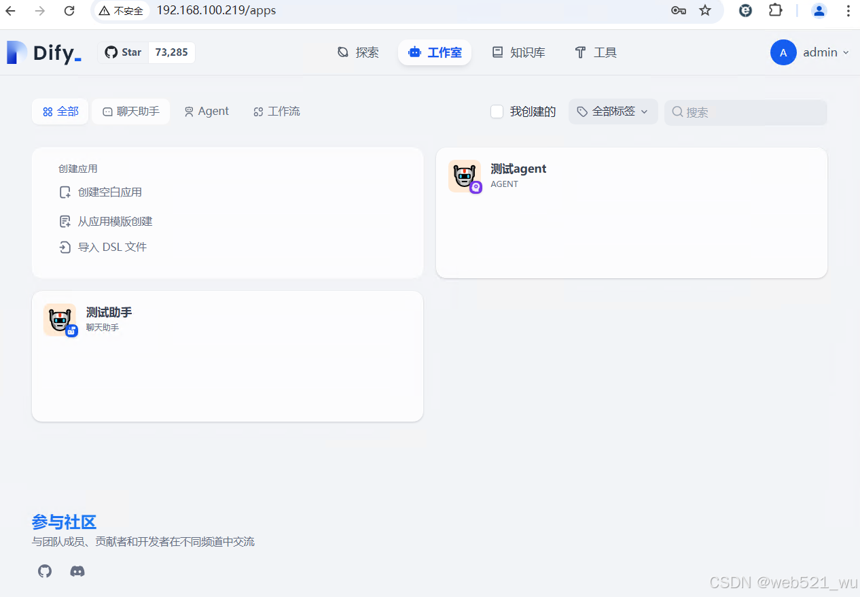The image size is (860, 597).
Task: Click 从应用模版创建
Action: 106,222
